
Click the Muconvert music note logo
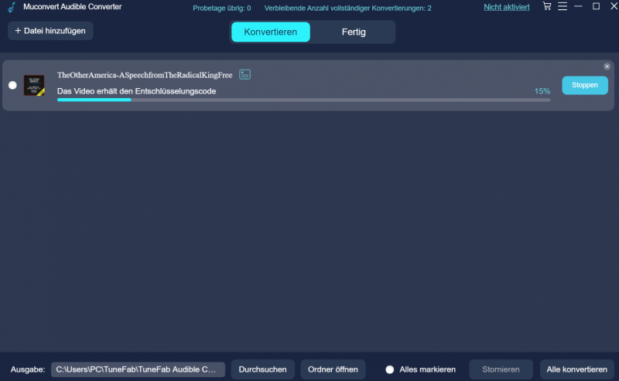click(x=12, y=7)
